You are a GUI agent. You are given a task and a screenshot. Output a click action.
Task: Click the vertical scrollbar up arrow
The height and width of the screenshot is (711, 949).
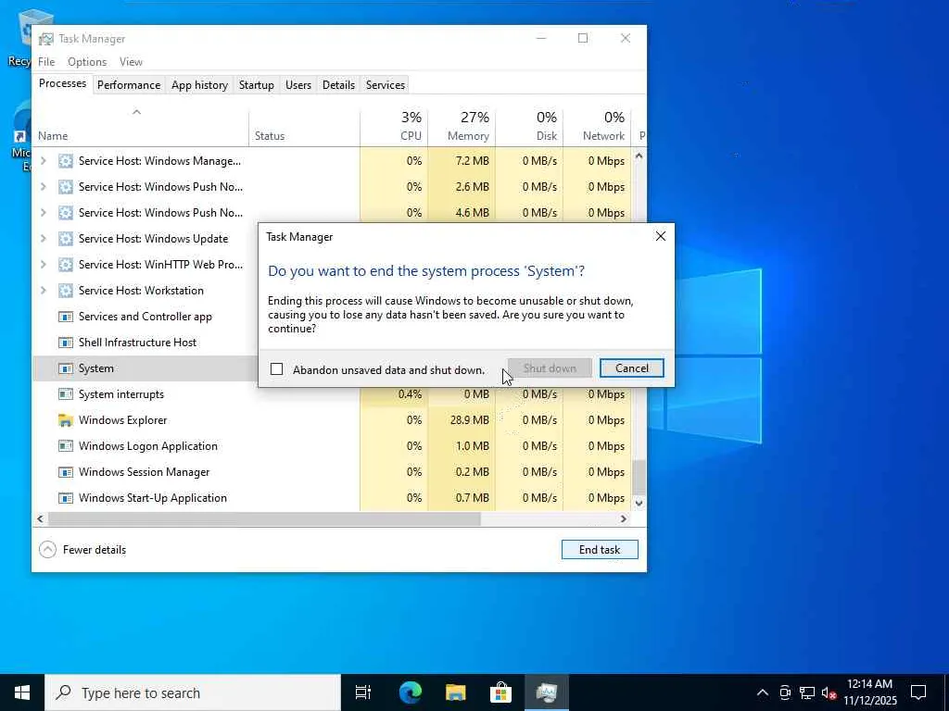point(639,156)
